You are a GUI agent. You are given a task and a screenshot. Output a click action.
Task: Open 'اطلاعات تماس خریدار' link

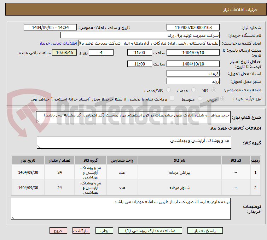coord(58,43)
